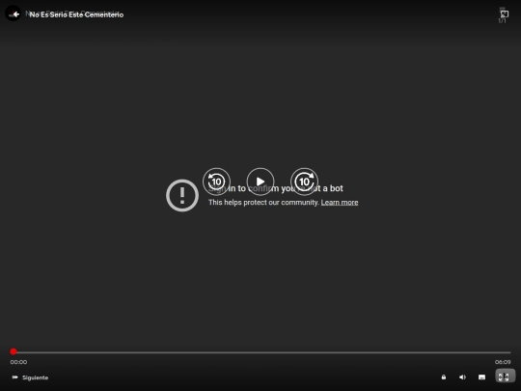Open subtitles options
Viewport: 521px width, 391px height.
[481, 377]
